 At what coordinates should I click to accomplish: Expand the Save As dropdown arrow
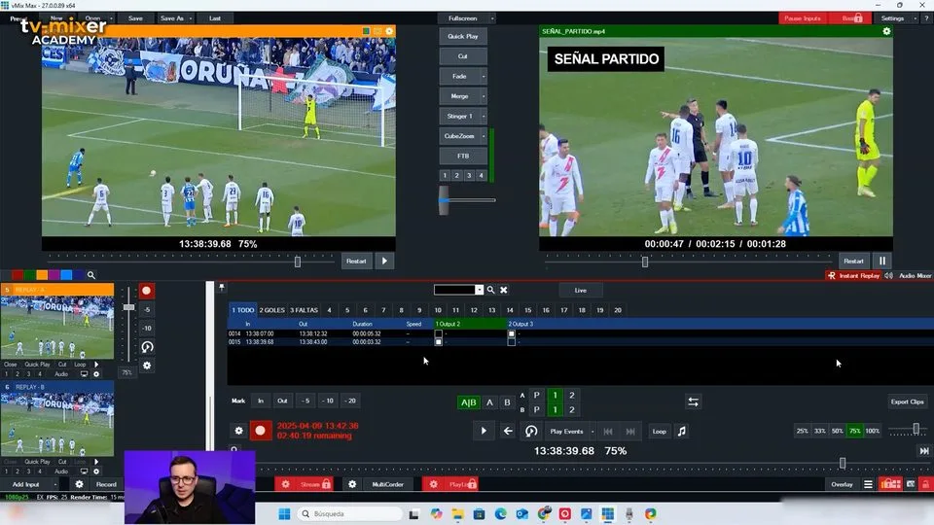(x=191, y=18)
